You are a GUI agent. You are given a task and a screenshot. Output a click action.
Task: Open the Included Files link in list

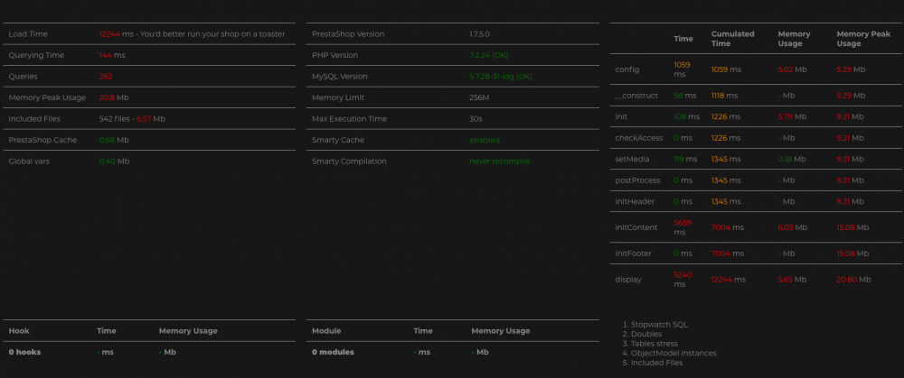[x=656, y=363]
